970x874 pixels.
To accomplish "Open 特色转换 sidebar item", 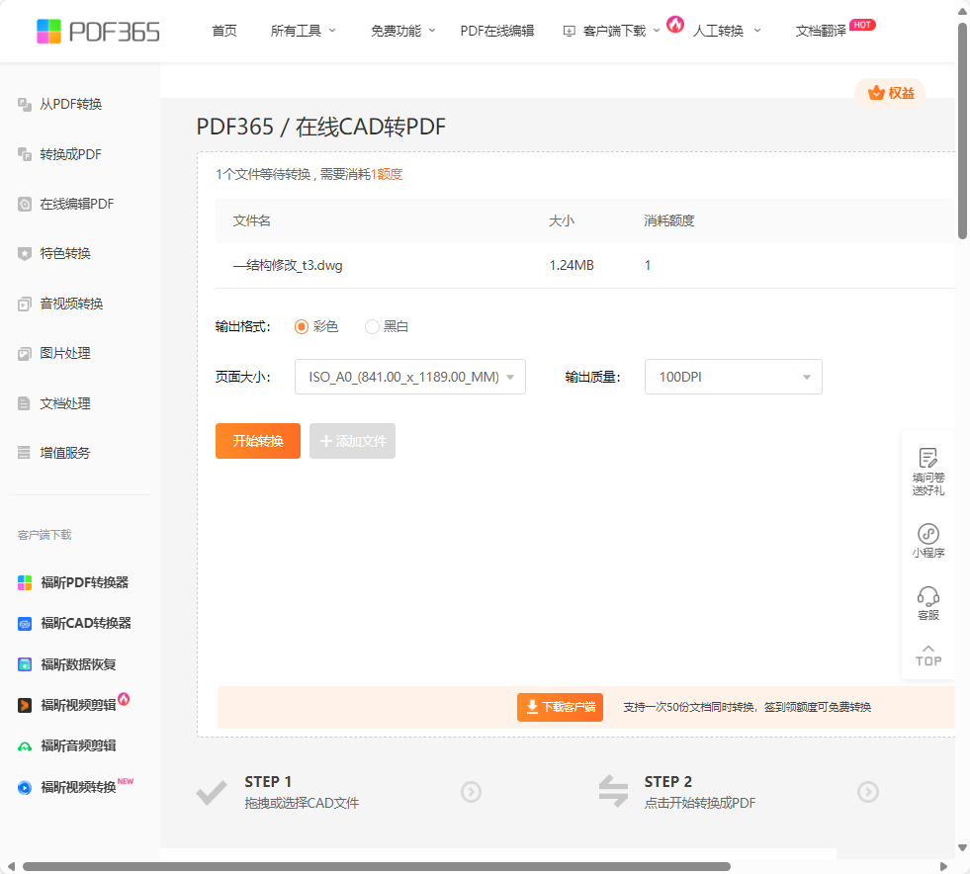I will [x=65, y=254].
